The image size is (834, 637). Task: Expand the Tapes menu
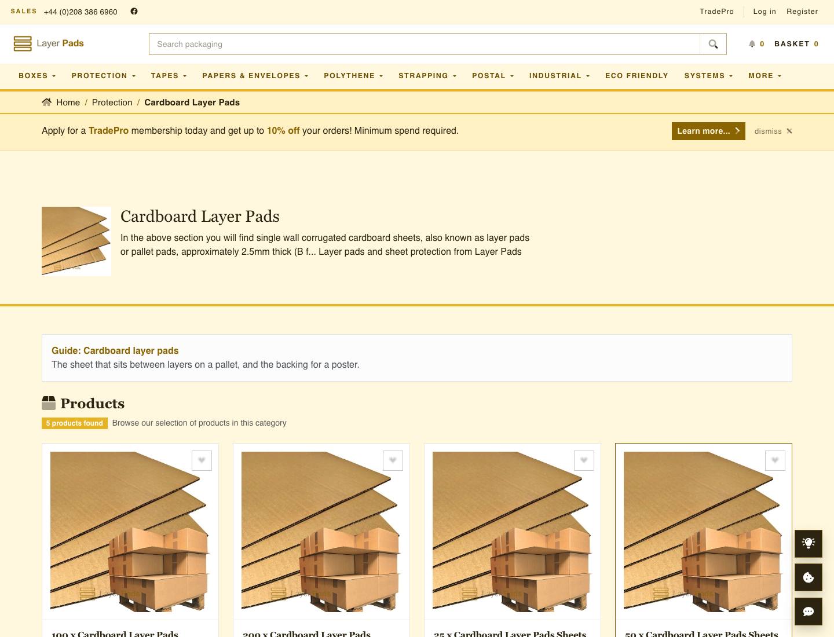(169, 76)
